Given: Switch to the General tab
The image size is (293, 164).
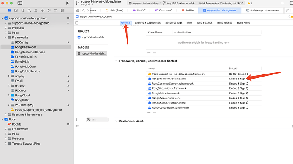Looking at the screenshot, I should point(126,23).
